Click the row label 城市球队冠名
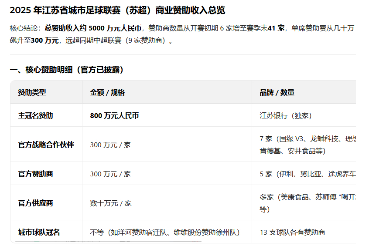The width and height of the screenshot is (369, 246). pos(39,232)
